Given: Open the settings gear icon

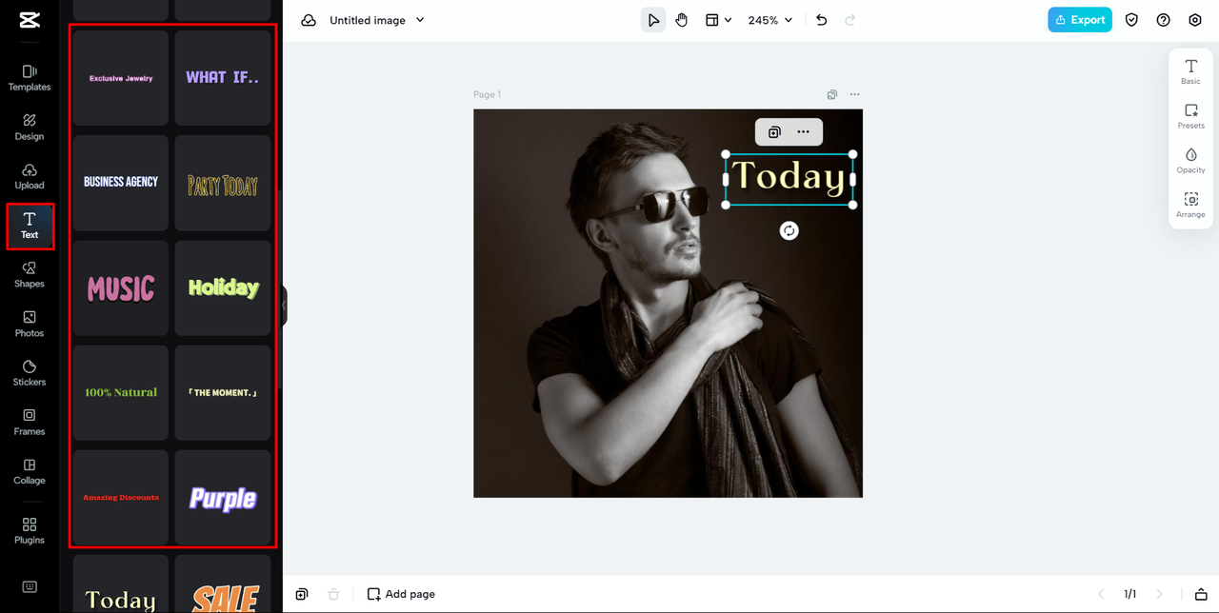Looking at the screenshot, I should [1195, 20].
